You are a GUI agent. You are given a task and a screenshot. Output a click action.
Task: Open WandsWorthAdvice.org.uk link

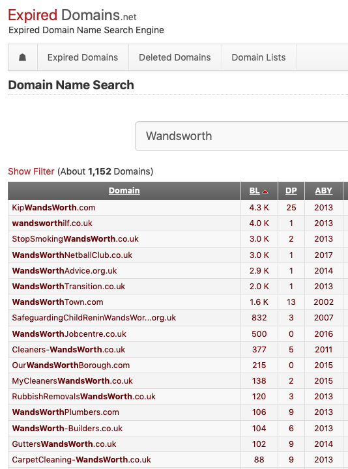click(65, 271)
